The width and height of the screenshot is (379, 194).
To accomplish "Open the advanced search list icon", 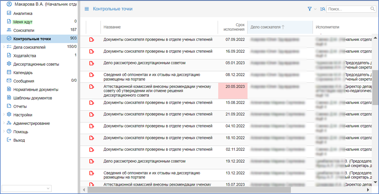I will 323,9.
